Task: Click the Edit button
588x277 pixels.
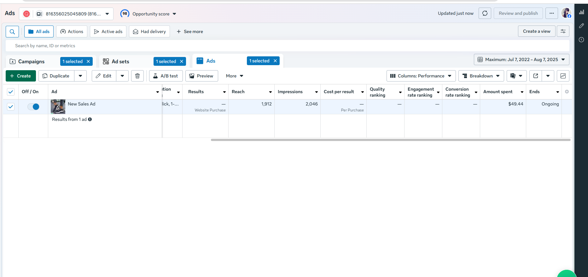Action: 104,76
